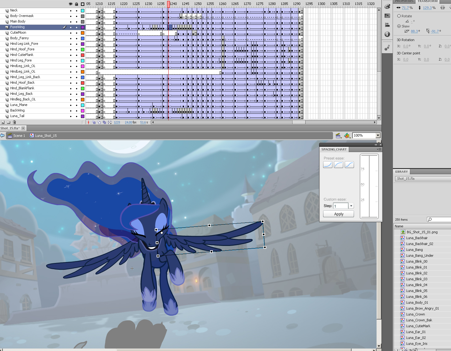
Task: Toggle lock dot of Luna_Tail layer
Action: 77,116
